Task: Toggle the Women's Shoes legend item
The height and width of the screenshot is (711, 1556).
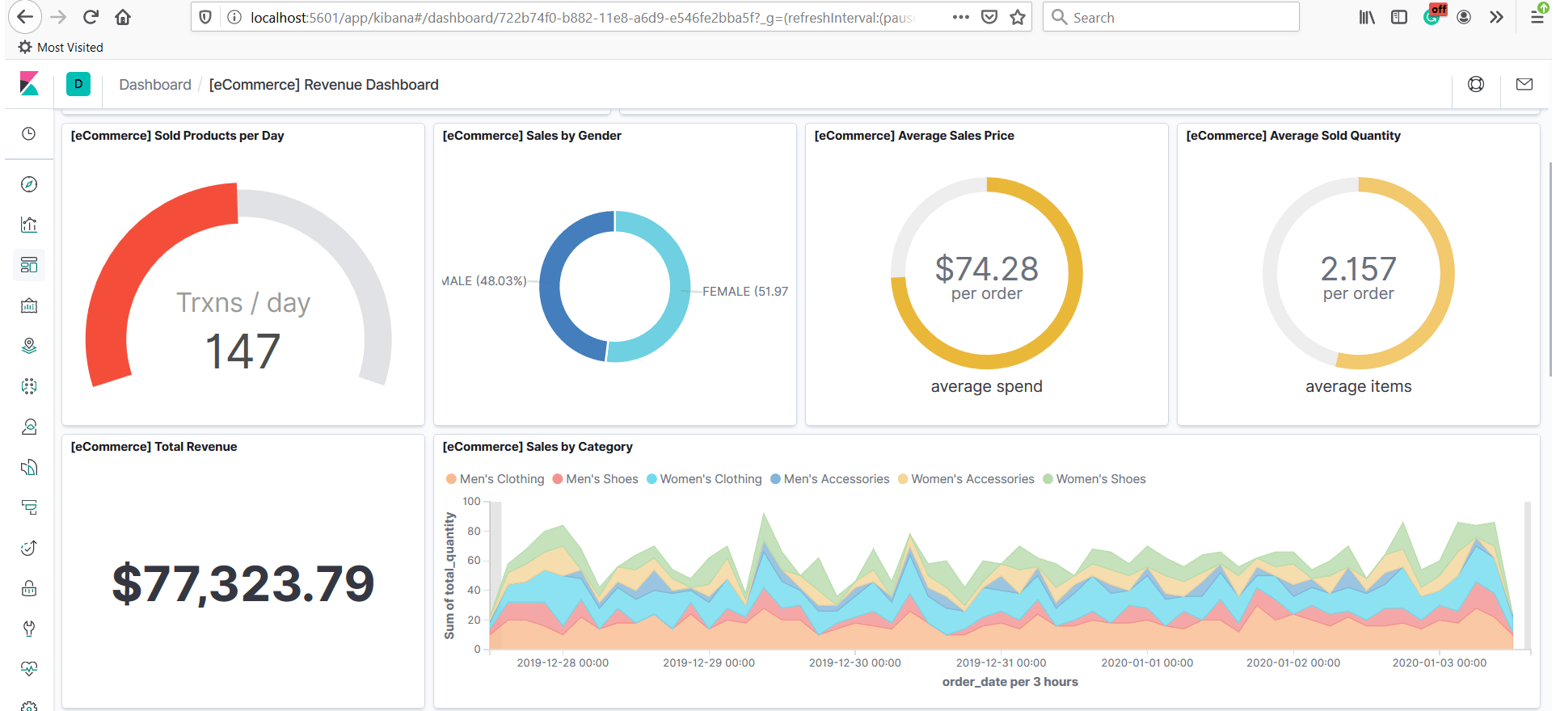Action: (x=1094, y=479)
